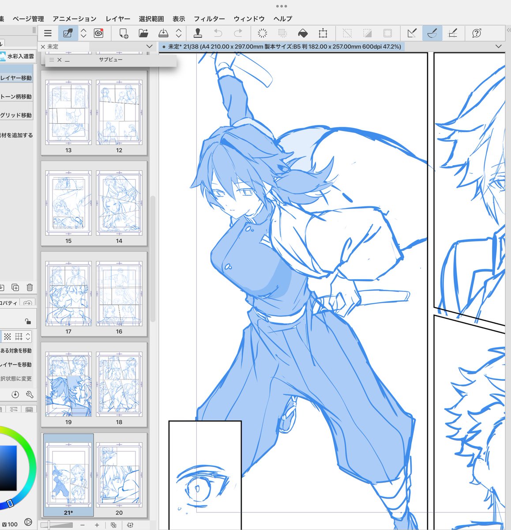Open the アニメーション menu
This screenshot has height=530, width=511.
[75, 19]
